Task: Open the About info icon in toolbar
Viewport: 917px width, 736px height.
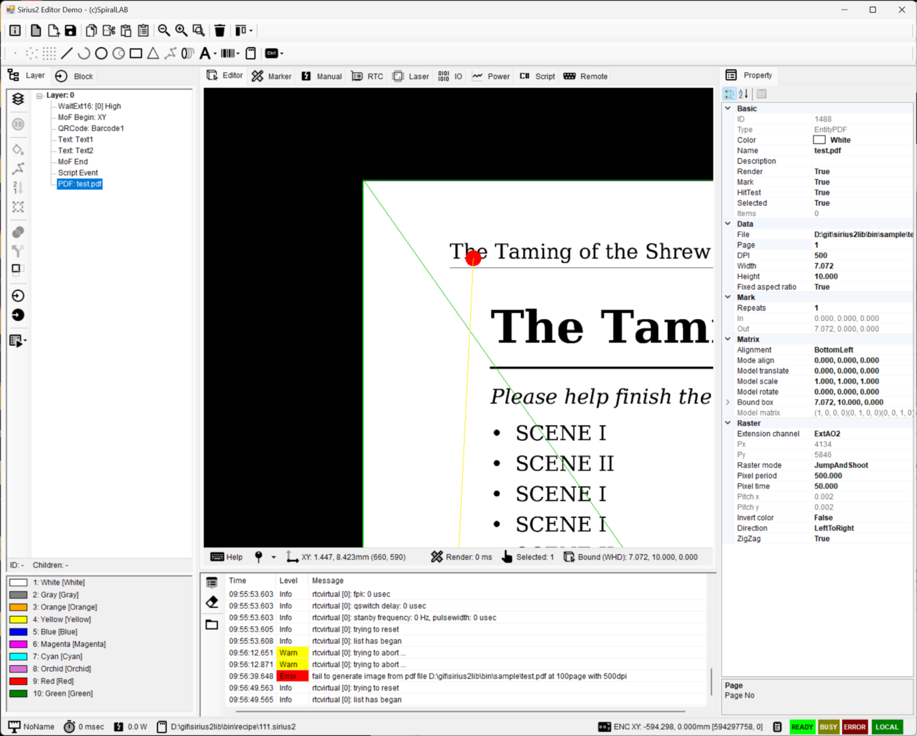Action: (x=15, y=31)
